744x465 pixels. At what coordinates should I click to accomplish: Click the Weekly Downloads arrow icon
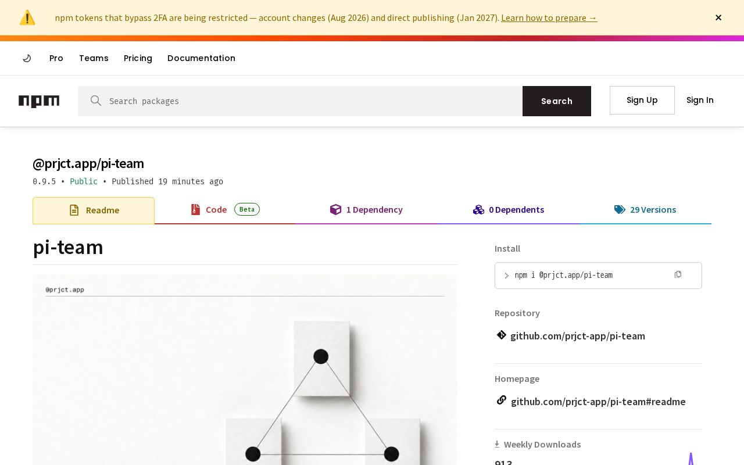(497, 444)
